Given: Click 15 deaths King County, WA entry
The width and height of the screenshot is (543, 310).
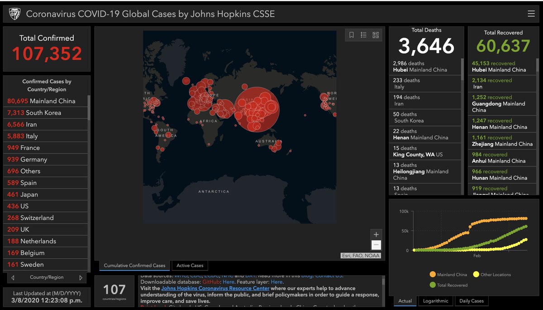Looking at the screenshot, I should 425,151.
